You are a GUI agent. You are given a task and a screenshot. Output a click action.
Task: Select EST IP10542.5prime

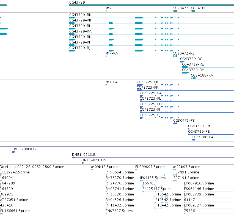pos(168,200)
